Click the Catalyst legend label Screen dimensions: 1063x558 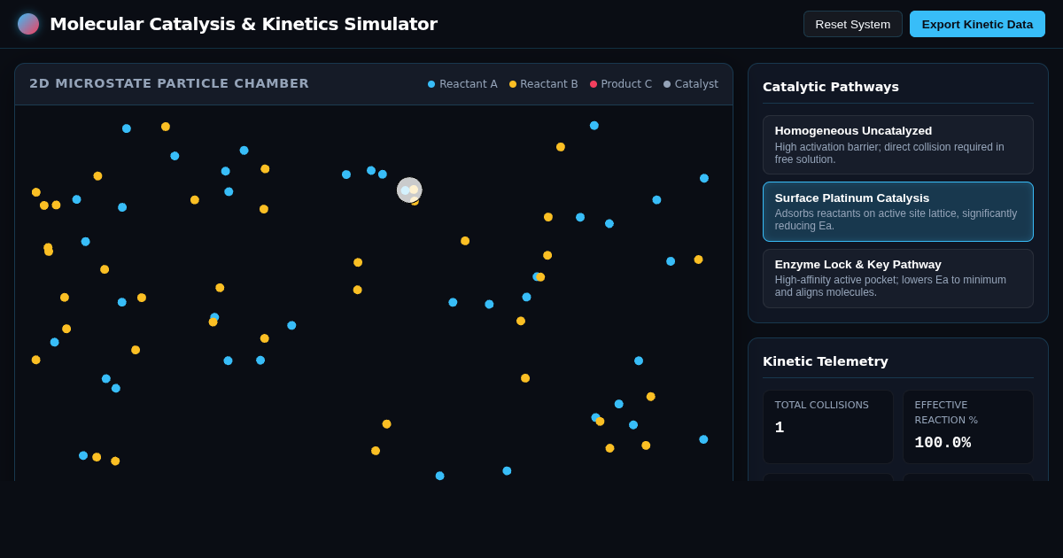pyautogui.click(x=696, y=84)
